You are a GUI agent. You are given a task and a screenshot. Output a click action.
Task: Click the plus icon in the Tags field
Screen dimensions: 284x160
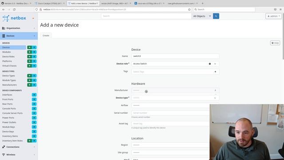pos(215,72)
